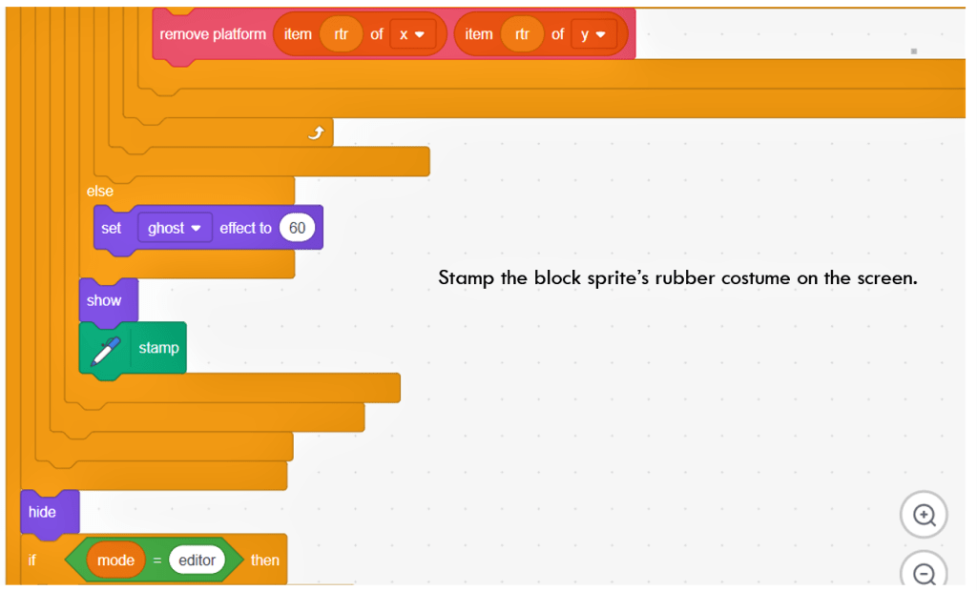The width and height of the screenshot is (977, 591).
Task: Select the remove platform custom block
Action: tap(213, 34)
